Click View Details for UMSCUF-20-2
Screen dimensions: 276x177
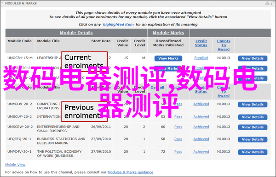click(x=253, y=117)
